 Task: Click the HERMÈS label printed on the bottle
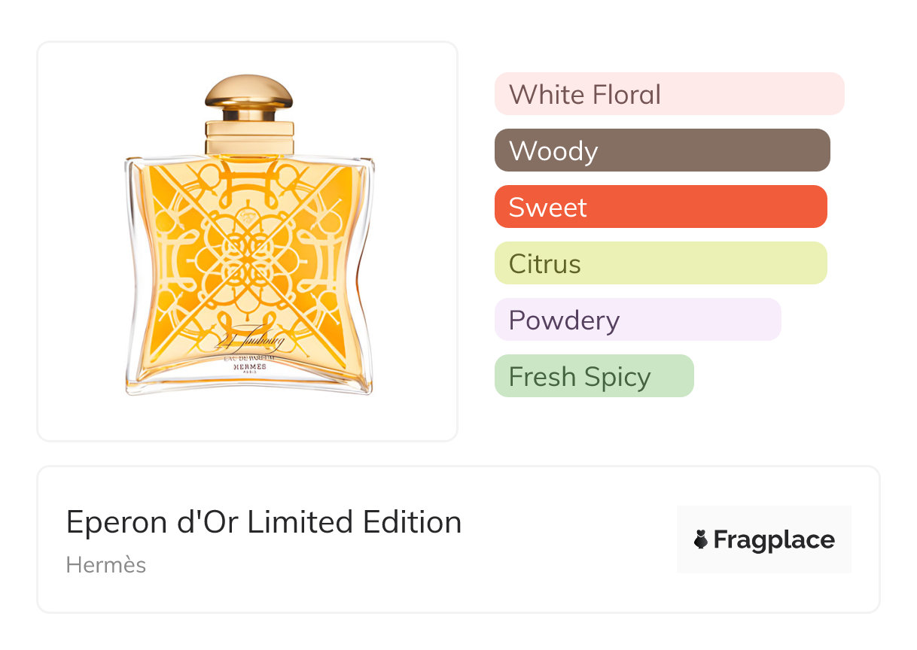[249, 366]
